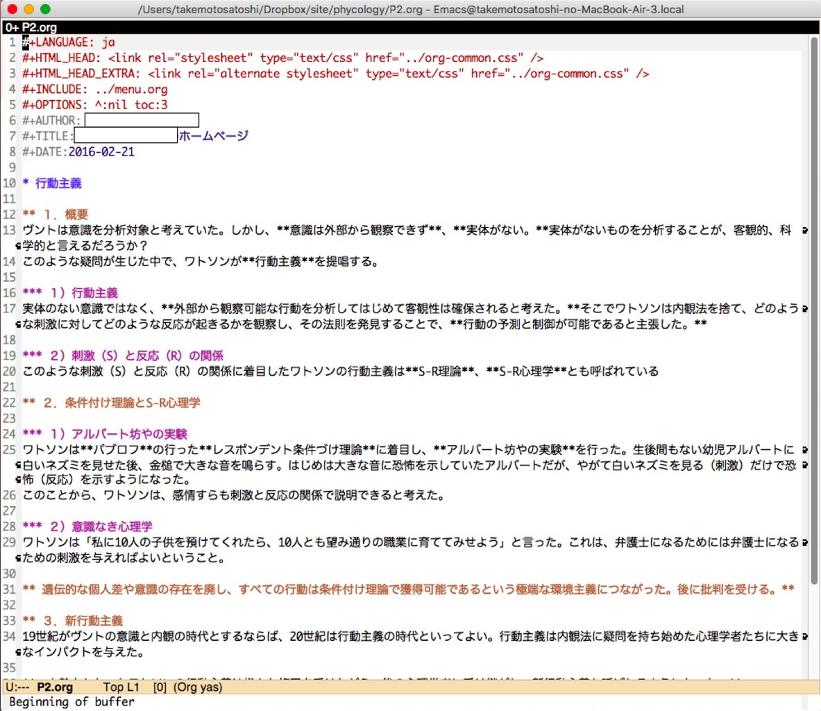Click the yellow minimize button of the Emacs window
821x711 pixels.
pos(28,9)
